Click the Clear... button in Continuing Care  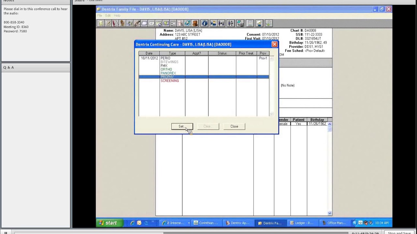click(208, 126)
